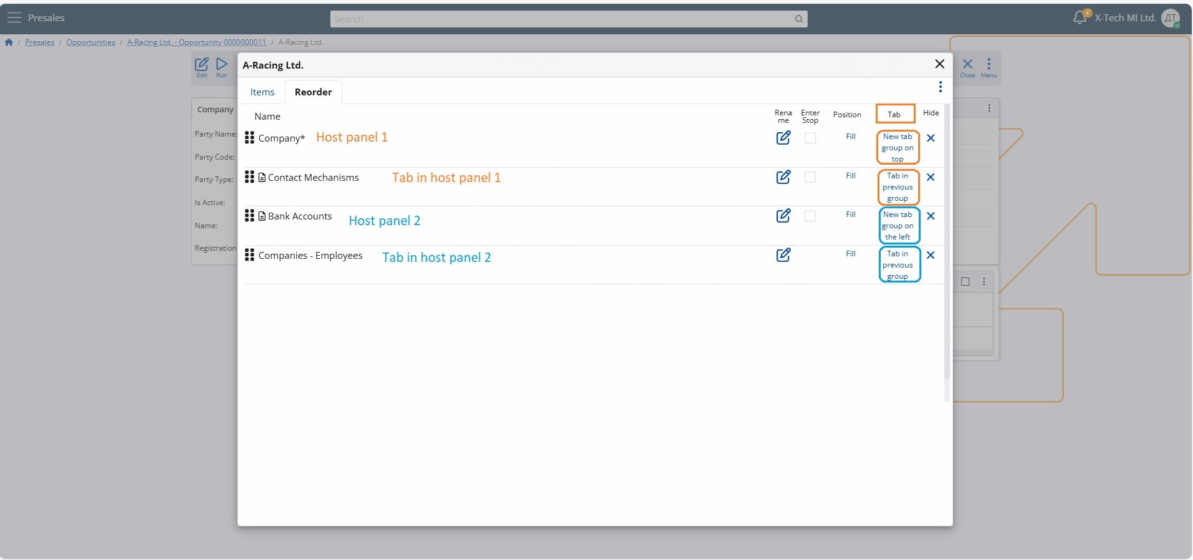Click the Close form icon in background toolbar

pos(968,67)
